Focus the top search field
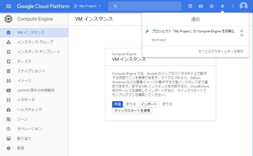 (x=145, y=6)
